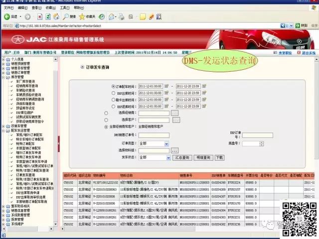The height and width of the screenshot is (239, 319).
Task: Open calendar for ERP退库时间 end date
Action: (204, 106)
